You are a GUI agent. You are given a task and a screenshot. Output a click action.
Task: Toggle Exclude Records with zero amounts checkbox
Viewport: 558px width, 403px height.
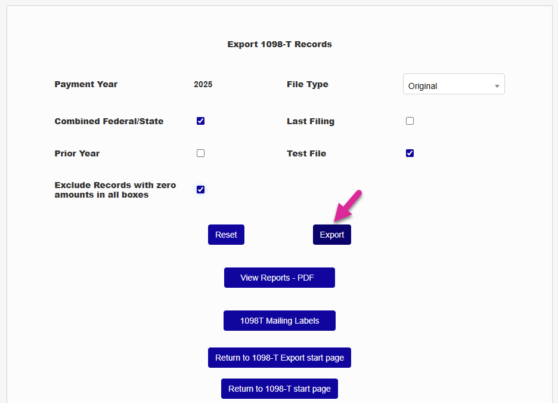[201, 190]
